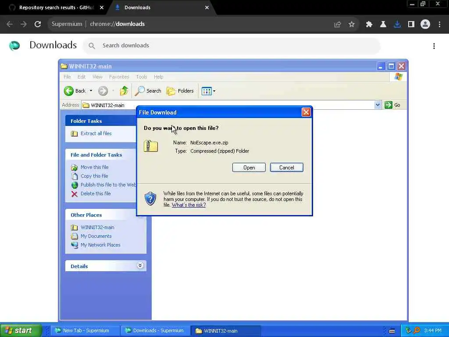Click the Explorer Forward arrow button
Viewport: 449px width, 337px height.
pyautogui.click(x=103, y=91)
